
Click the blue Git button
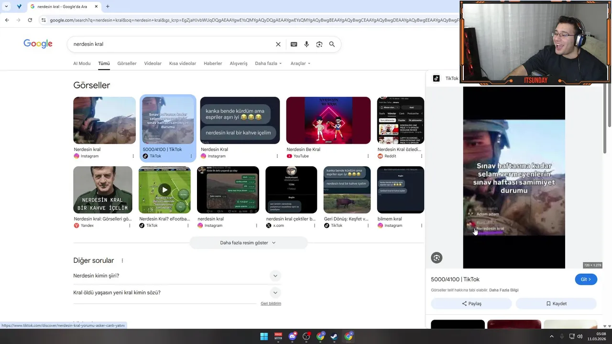(586, 279)
